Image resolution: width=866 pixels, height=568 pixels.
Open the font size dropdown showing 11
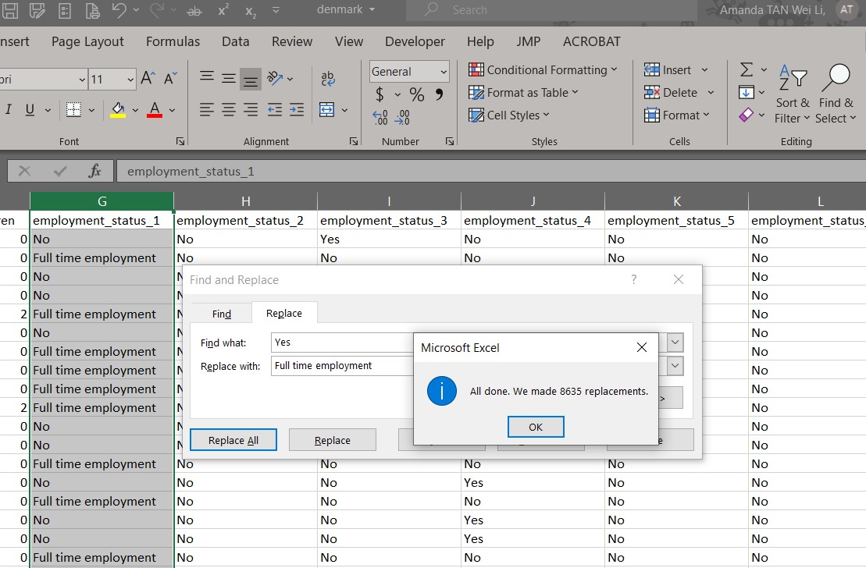click(129, 80)
